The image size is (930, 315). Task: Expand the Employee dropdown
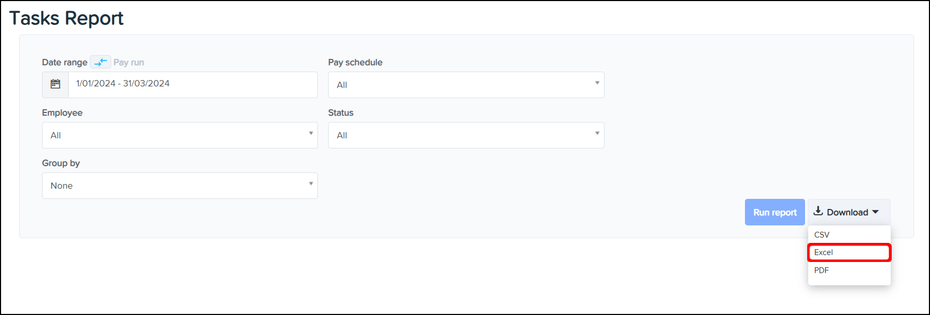[x=180, y=135]
